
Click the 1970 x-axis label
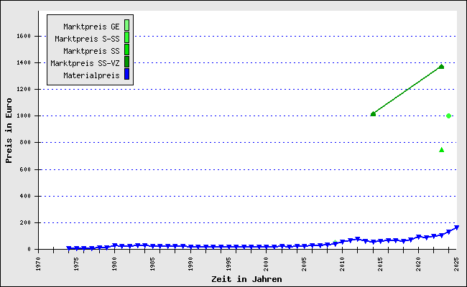coord(38,264)
